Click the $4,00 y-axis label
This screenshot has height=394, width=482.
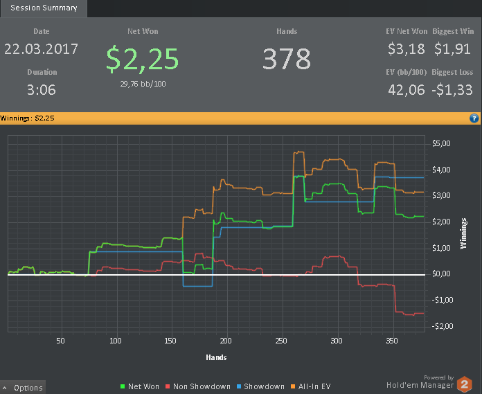pyautogui.click(x=441, y=170)
